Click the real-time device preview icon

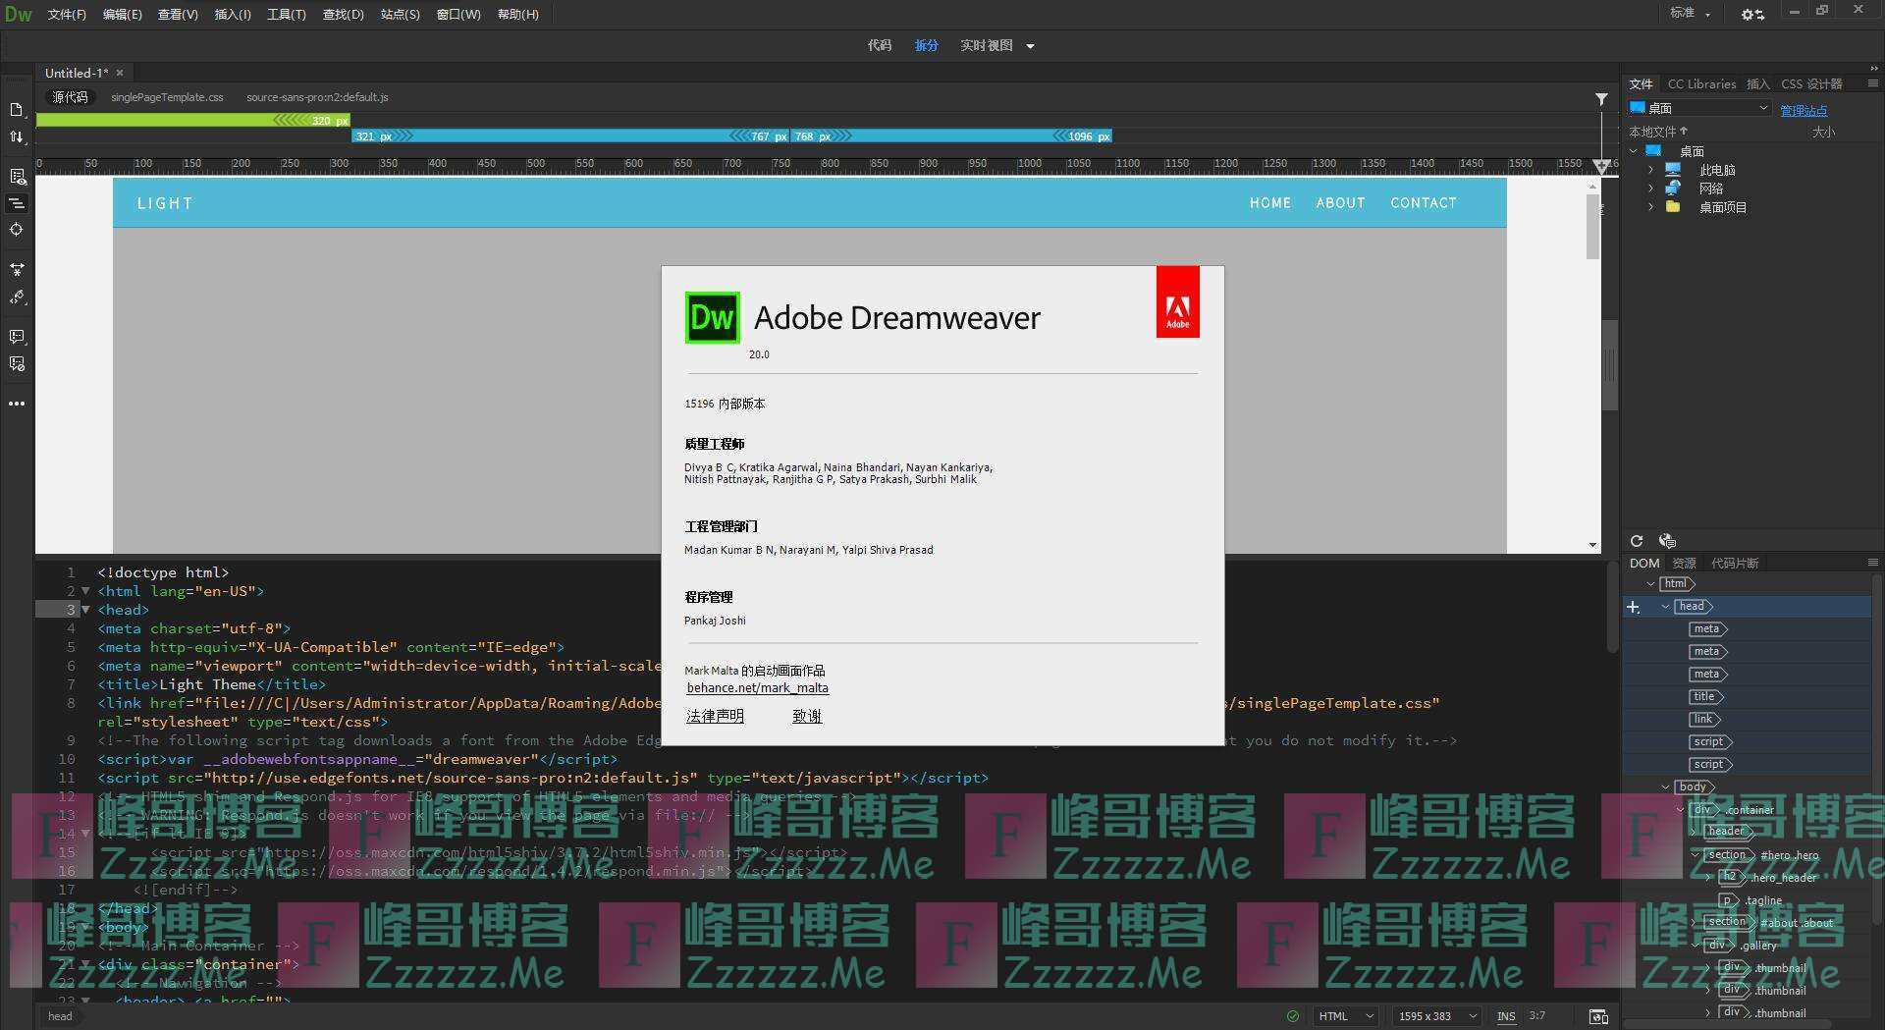(x=1598, y=1016)
